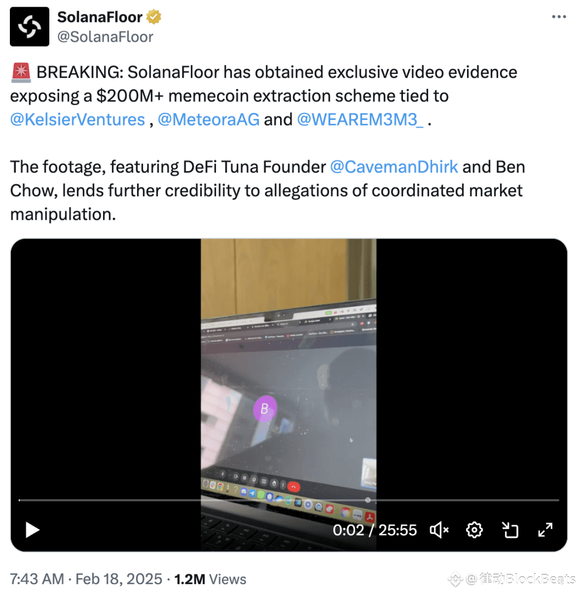
Task: Click the SolanaFloor display name
Action: pyautogui.click(x=100, y=17)
